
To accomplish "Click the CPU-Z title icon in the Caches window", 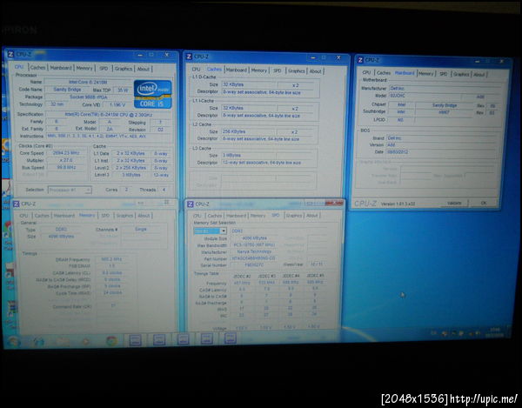I will [189, 57].
